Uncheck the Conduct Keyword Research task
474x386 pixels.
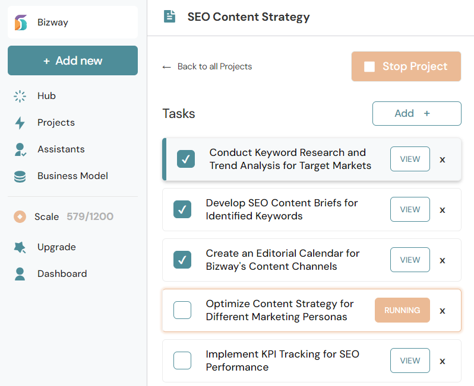[x=186, y=159]
